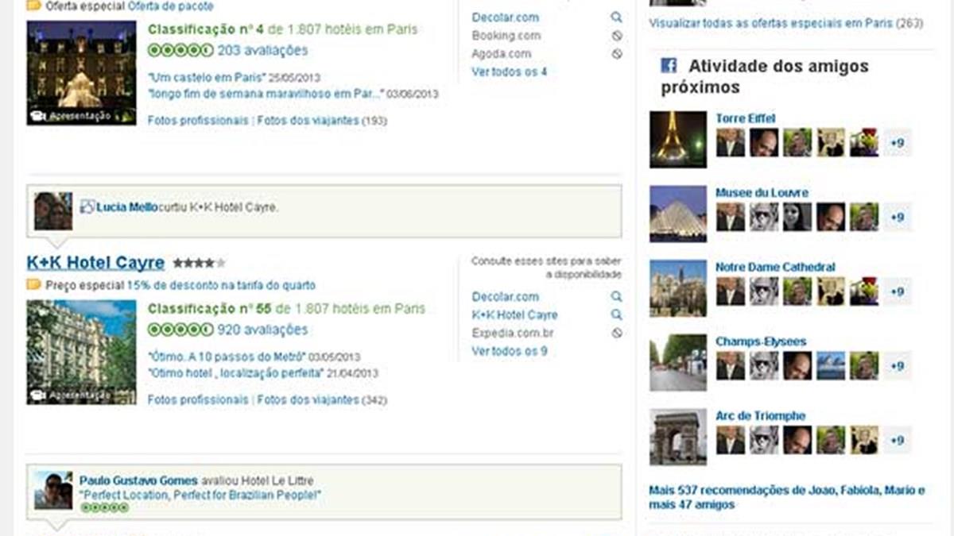Click the Facebook icon in Atividade dos amigos
This screenshot has width=954, height=536.
pyautogui.click(x=669, y=66)
